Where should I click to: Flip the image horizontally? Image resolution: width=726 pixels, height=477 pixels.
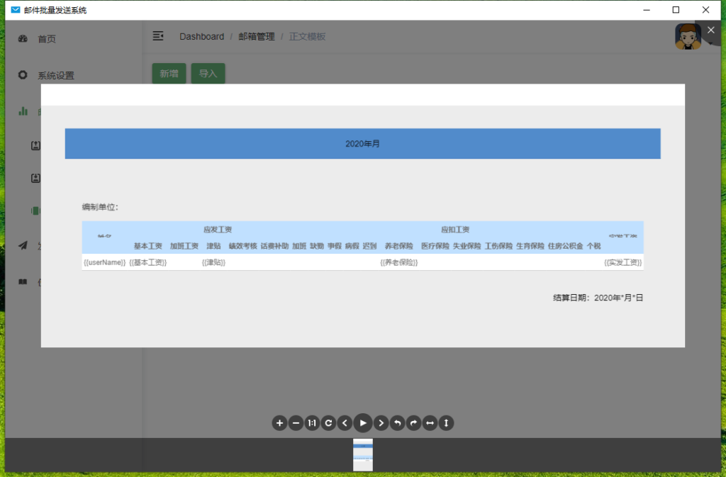point(430,423)
